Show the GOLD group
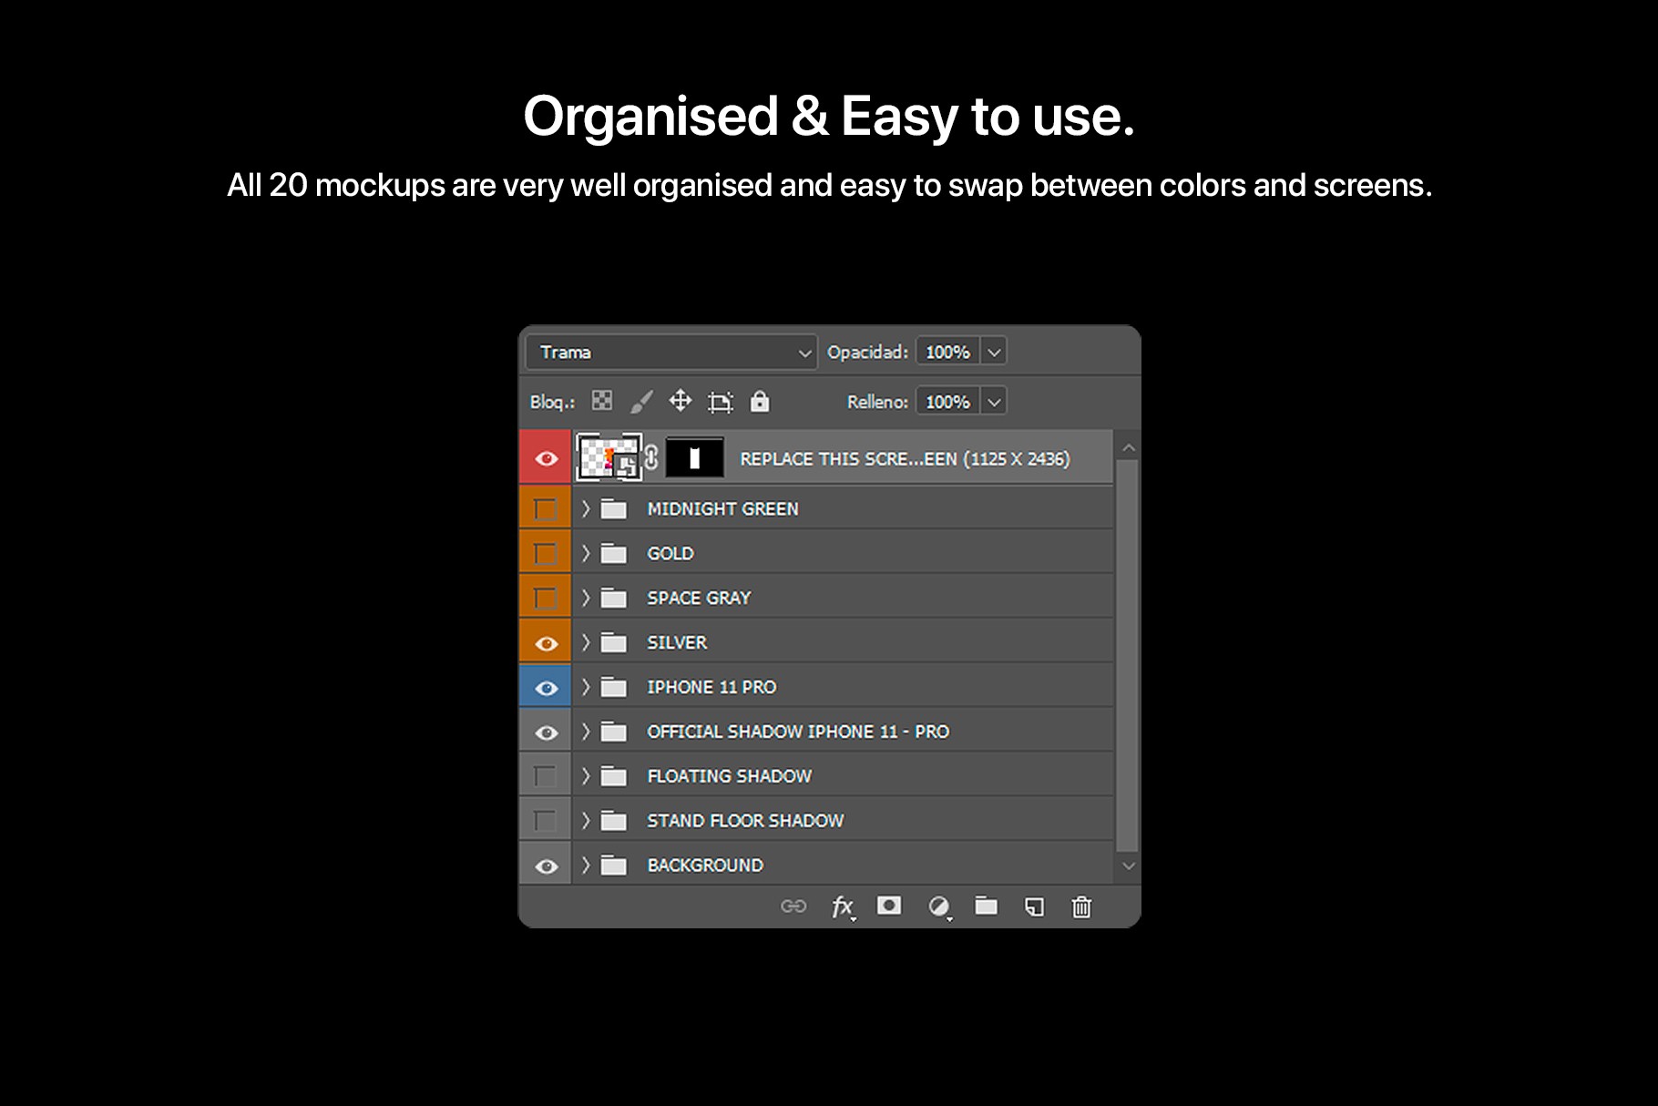The image size is (1658, 1106). 546,553
